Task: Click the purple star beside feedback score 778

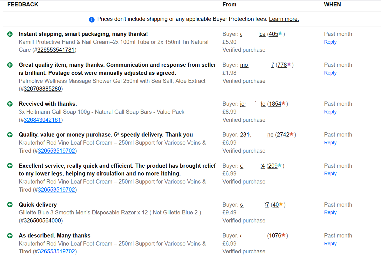Action: [x=289, y=65]
